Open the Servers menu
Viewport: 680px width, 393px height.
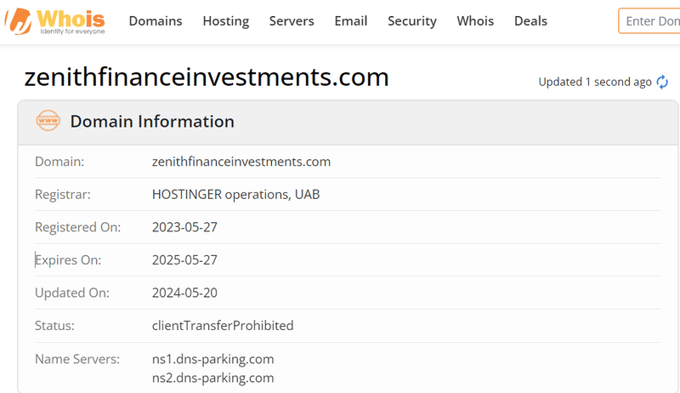click(x=292, y=20)
